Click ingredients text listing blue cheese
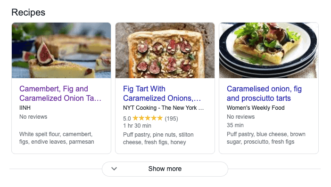This screenshot has width=331, height=187. [x=266, y=138]
